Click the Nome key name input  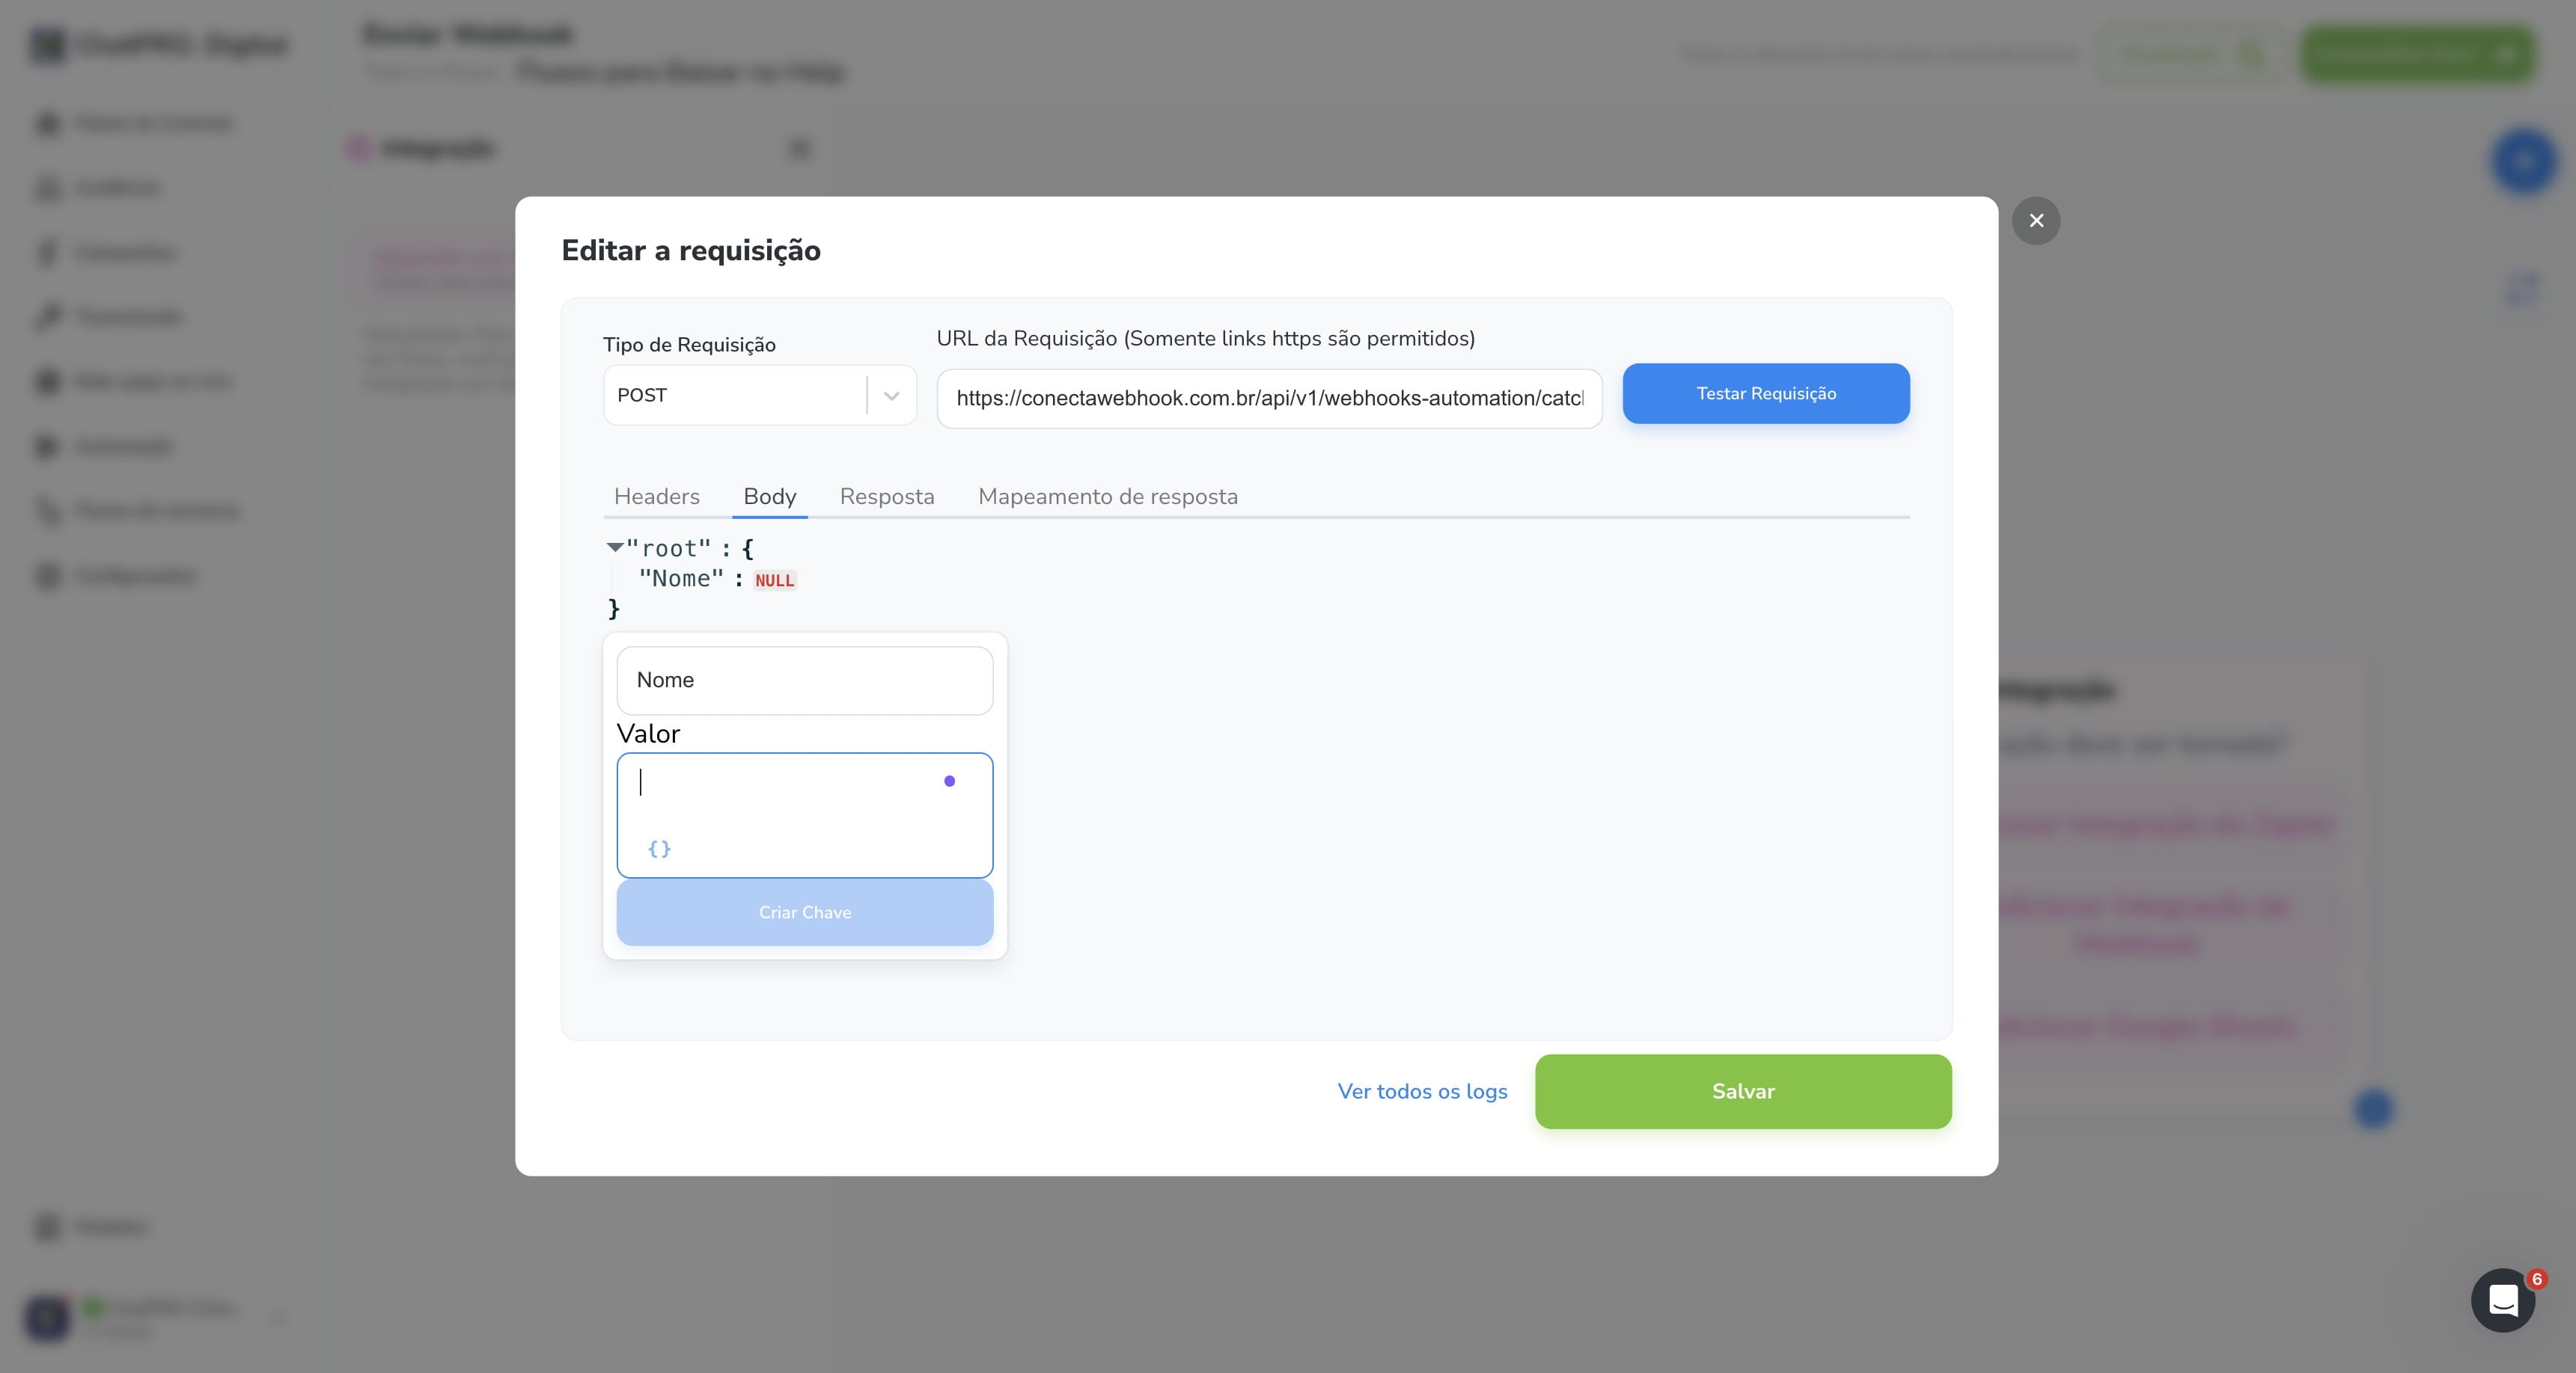pyautogui.click(x=805, y=681)
